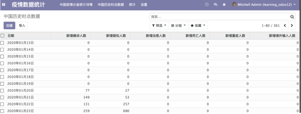Image resolution: width=301 pixels, height=114 pixels.
Task: Toggle the select-all header checkbox
Action: coord(2,36)
